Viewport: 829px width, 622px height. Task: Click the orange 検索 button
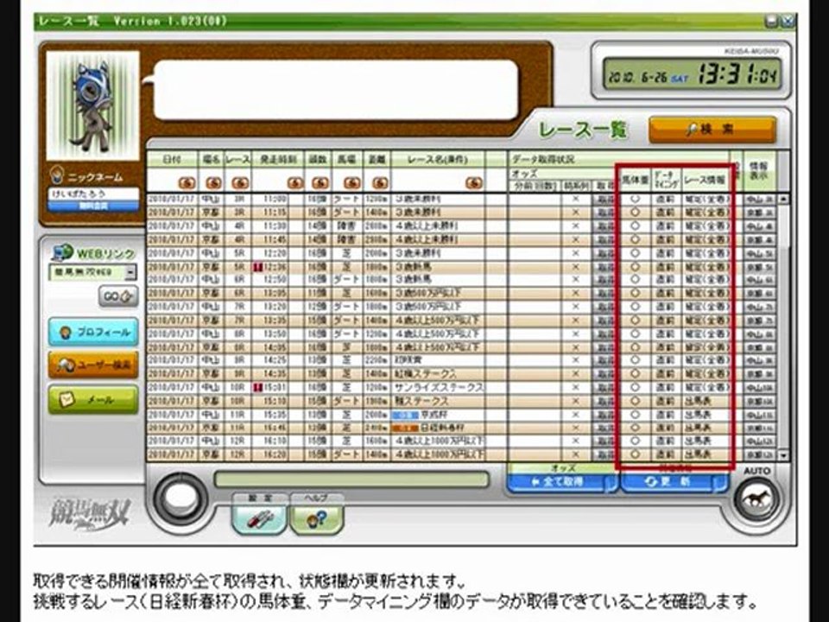coord(712,130)
